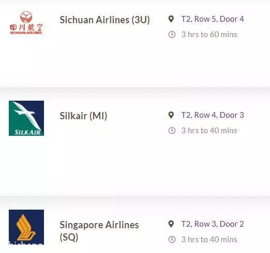
Task: Click clock icon in the Silkair row
Action: (x=172, y=131)
